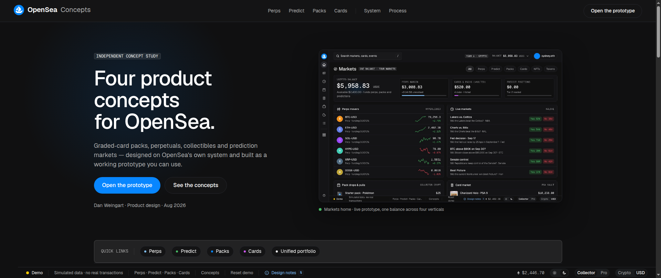Click the Predict positions progress bar
661x278 pixels.
(529, 95)
